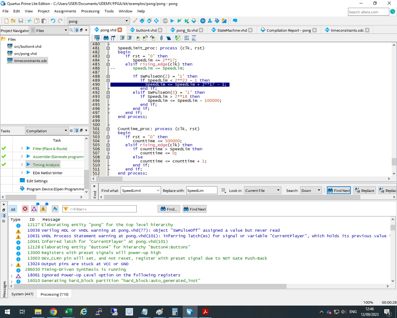
Task: Click the messages Filter input field
Action: click(102, 209)
